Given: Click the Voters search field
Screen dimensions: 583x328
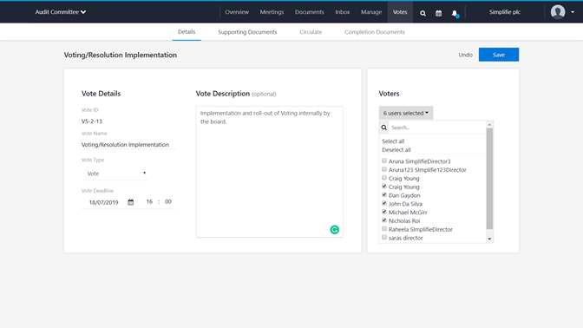Looking at the screenshot, I should click(x=437, y=128).
